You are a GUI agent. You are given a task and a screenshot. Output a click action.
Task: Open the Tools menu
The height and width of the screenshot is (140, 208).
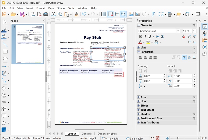point(71,8)
